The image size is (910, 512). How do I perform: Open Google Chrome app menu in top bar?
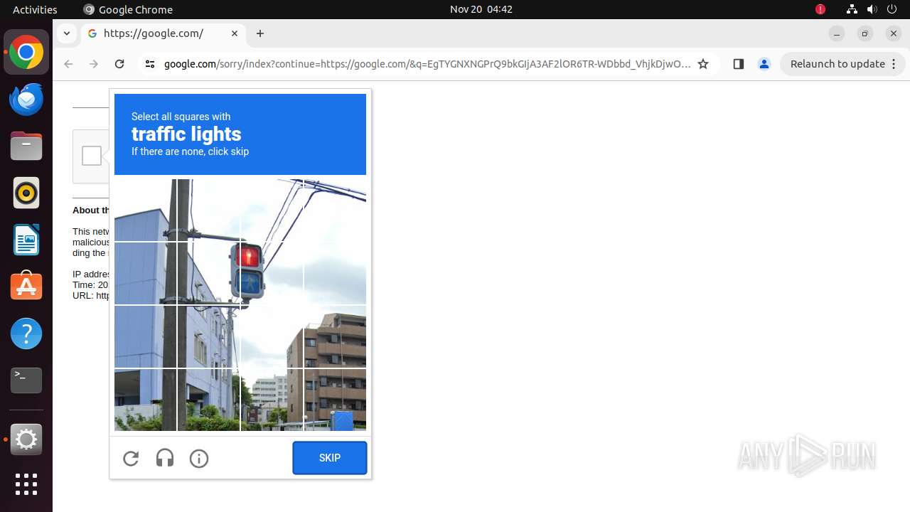128,9
